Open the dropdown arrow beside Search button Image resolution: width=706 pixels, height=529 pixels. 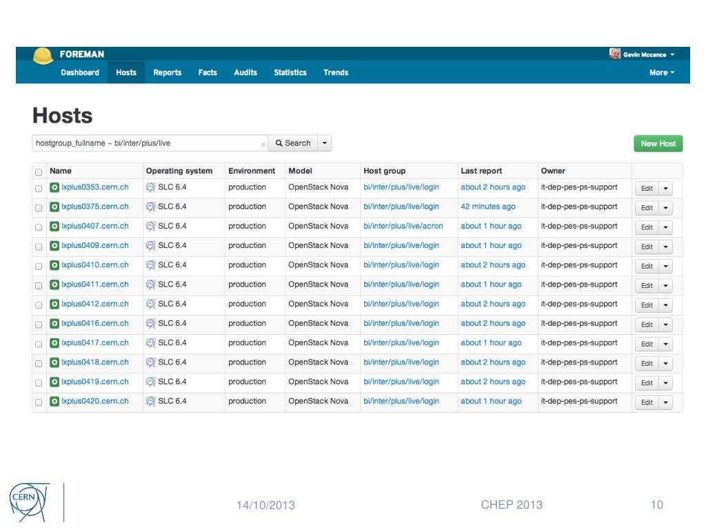(325, 143)
